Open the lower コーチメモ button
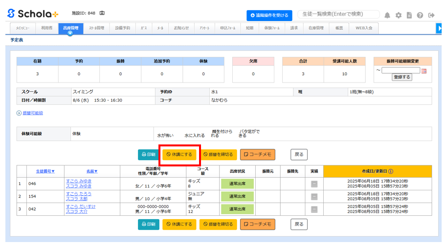Image resolution: width=447 pixels, height=244 pixels. [x=257, y=224]
